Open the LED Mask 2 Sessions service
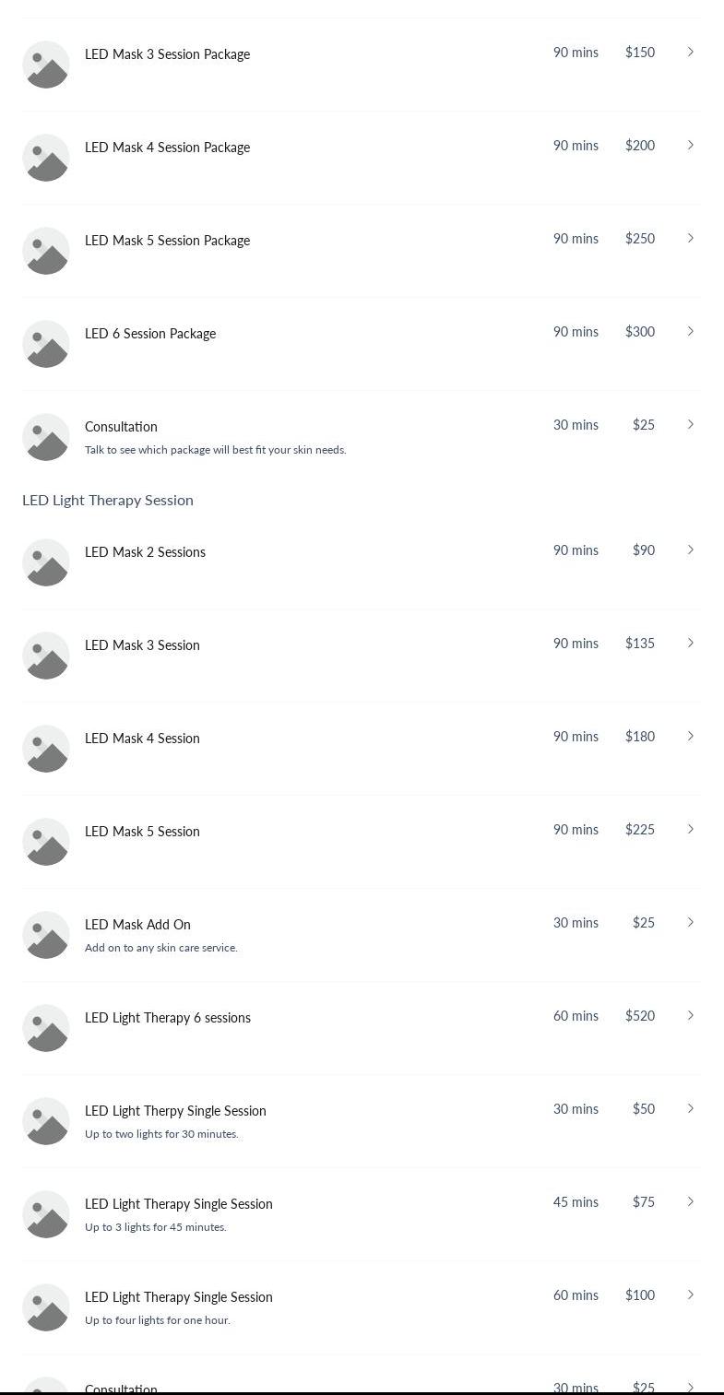The height and width of the screenshot is (1395, 724). point(362,562)
